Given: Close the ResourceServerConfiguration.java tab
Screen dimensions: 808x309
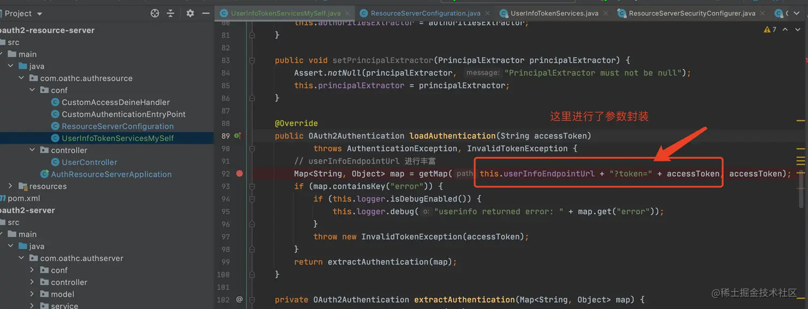Looking at the screenshot, I should [488, 13].
